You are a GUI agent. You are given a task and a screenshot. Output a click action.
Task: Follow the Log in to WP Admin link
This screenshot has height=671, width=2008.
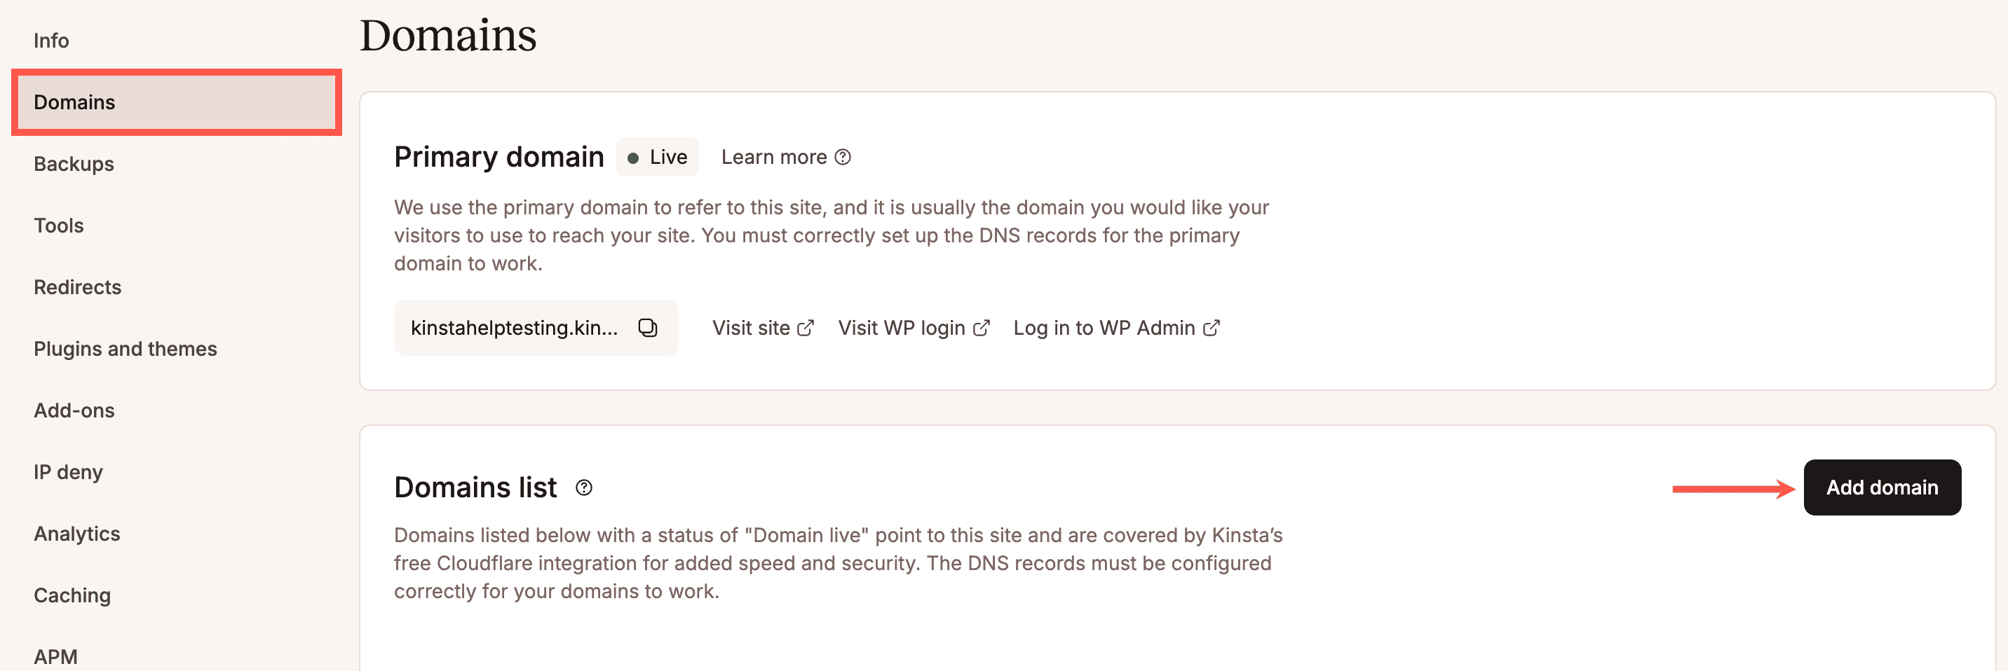pyautogui.click(x=1104, y=328)
